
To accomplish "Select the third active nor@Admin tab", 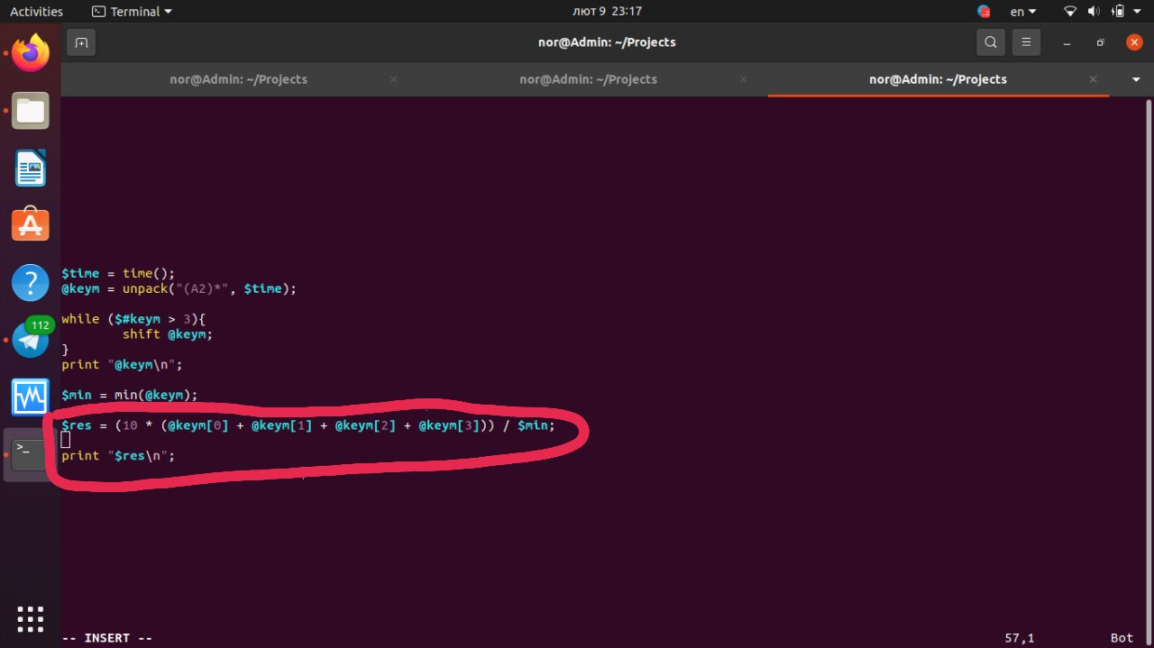I will pos(938,79).
